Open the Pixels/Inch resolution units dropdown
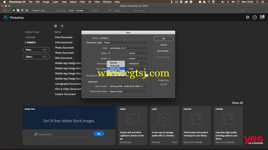Screen dimensions: 268x150 click(x=139, y=64)
